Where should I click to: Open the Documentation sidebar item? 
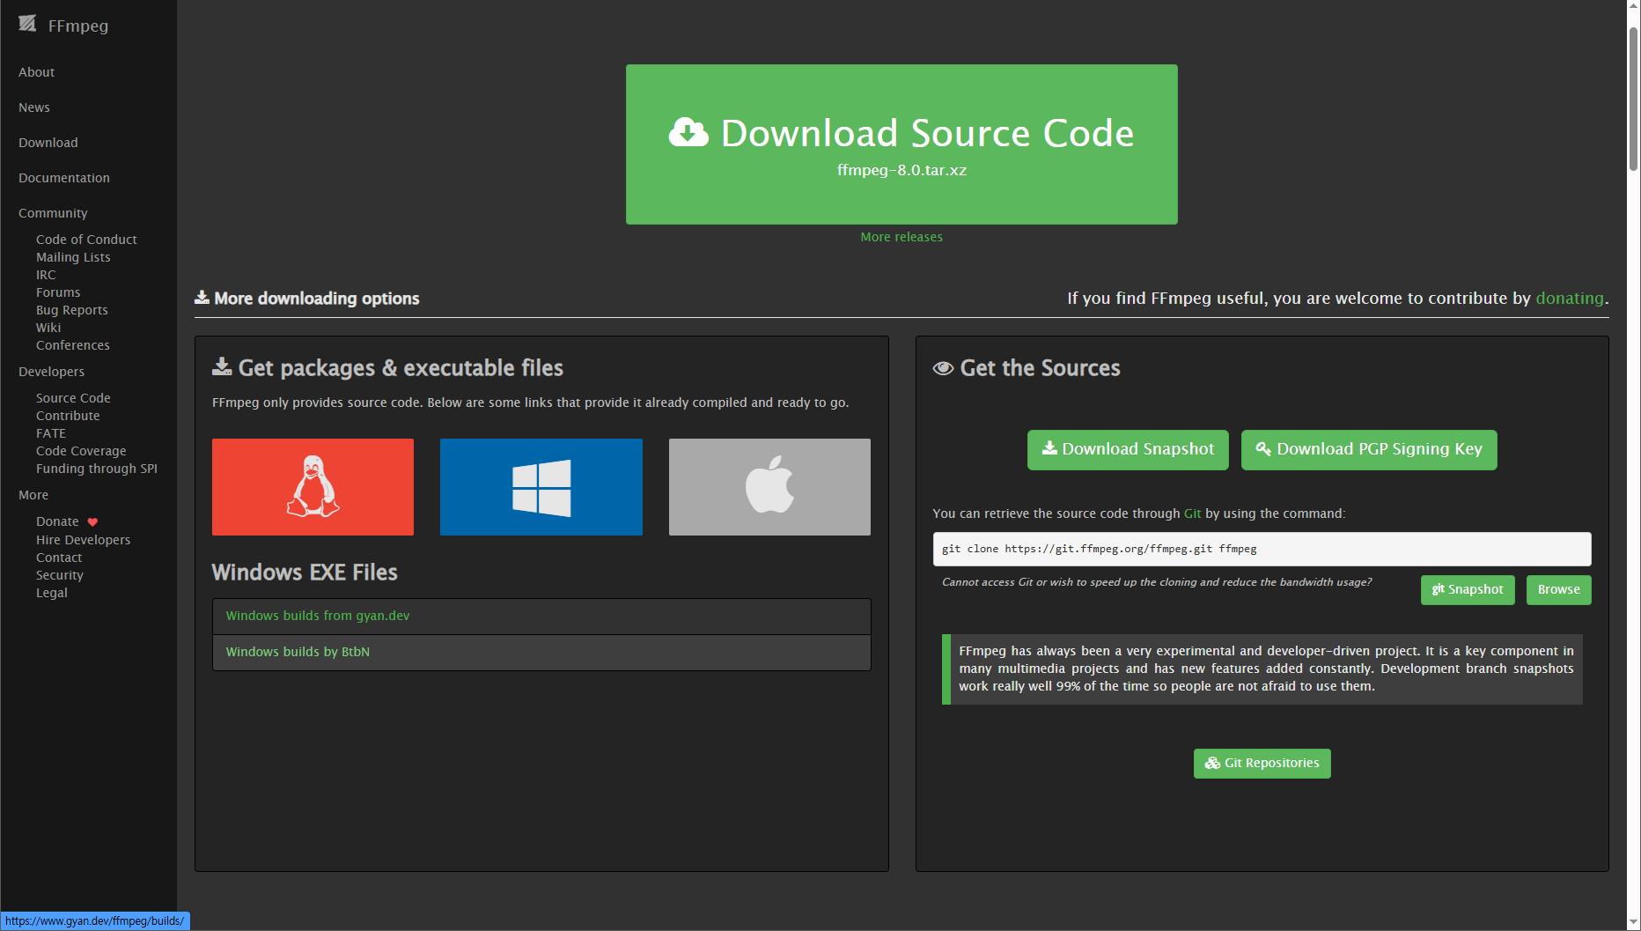pos(64,178)
